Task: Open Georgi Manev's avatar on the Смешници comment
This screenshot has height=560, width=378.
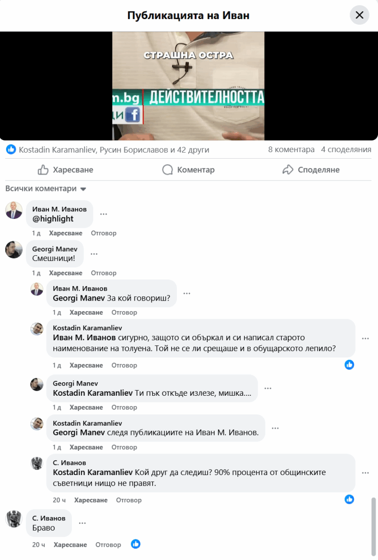Action: [x=14, y=250]
